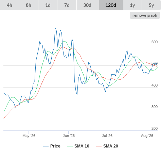Click the Jun '26 axis label
161x155 pixels.
(69, 136)
